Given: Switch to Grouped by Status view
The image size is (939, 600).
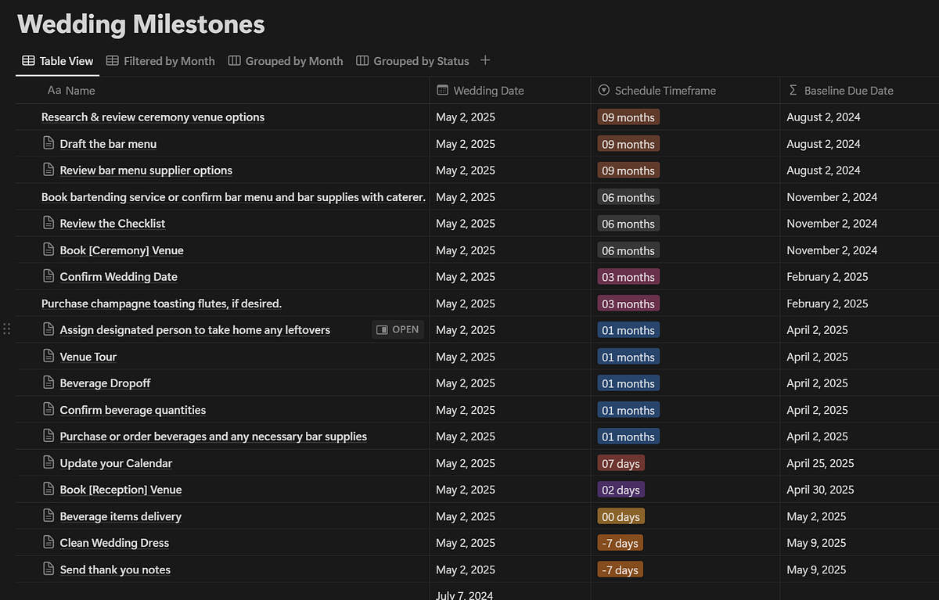Looking at the screenshot, I should 412,60.
